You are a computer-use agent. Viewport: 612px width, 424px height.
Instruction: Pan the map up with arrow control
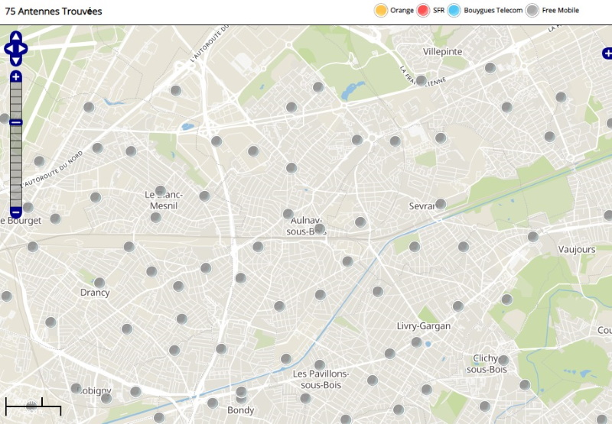(16, 36)
